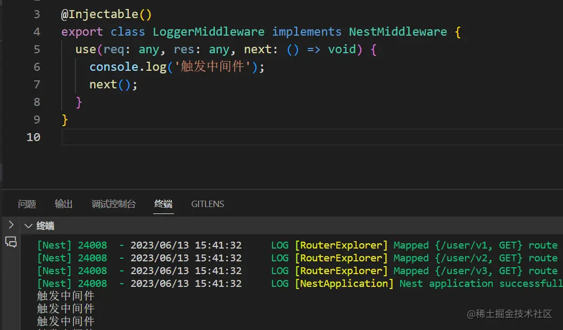This screenshot has width=563, height=330.
Task: Click the right-chevron icon beside the terminal
Action: tap(11, 225)
